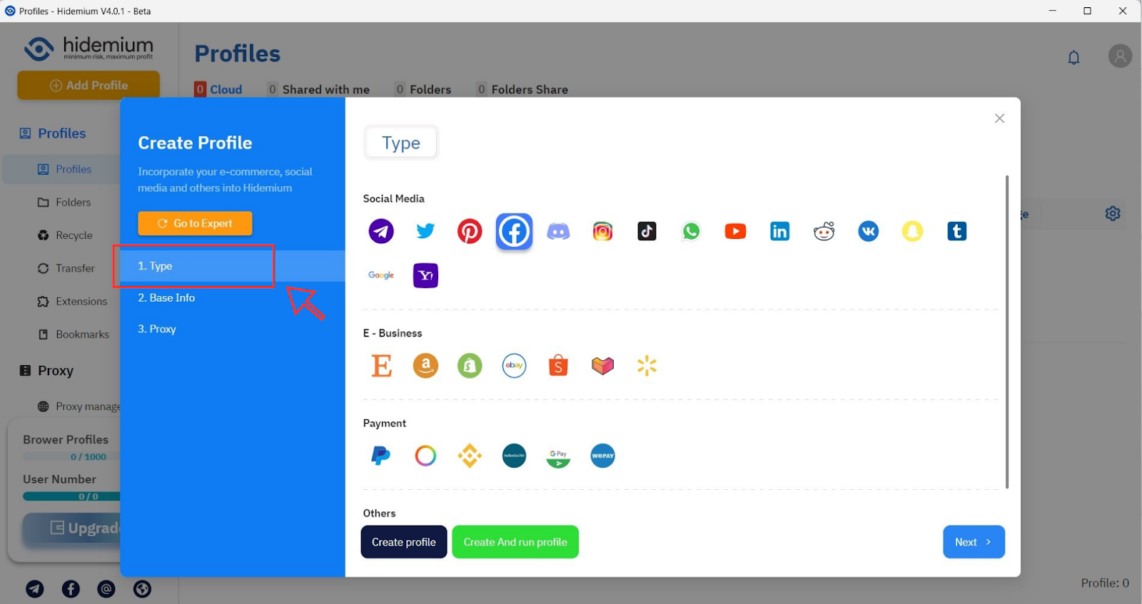The height and width of the screenshot is (604, 1142).
Task: Choose the Amazon icon
Action: coord(425,366)
